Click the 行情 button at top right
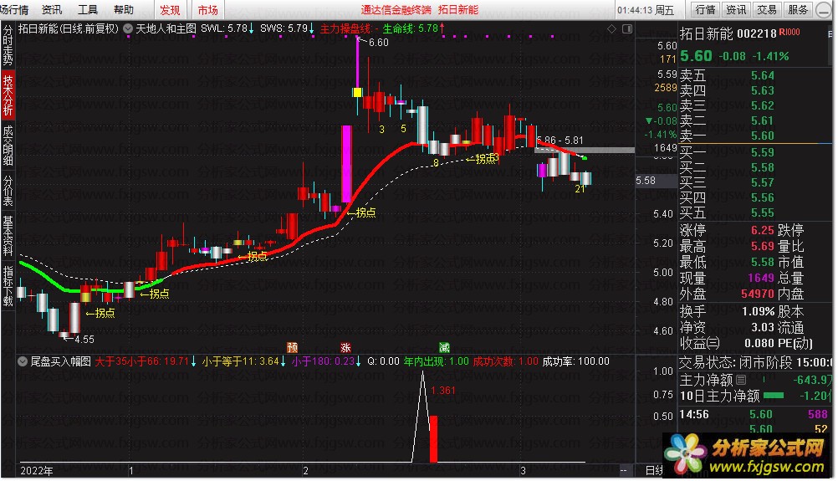Viewport: 838px width, 481px height. pyautogui.click(x=706, y=10)
